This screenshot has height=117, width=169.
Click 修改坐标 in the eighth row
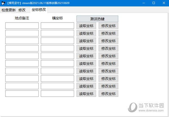tap(108, 78)
